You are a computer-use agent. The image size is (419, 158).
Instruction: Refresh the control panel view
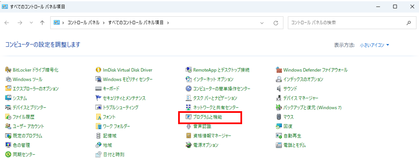(276, 23)
